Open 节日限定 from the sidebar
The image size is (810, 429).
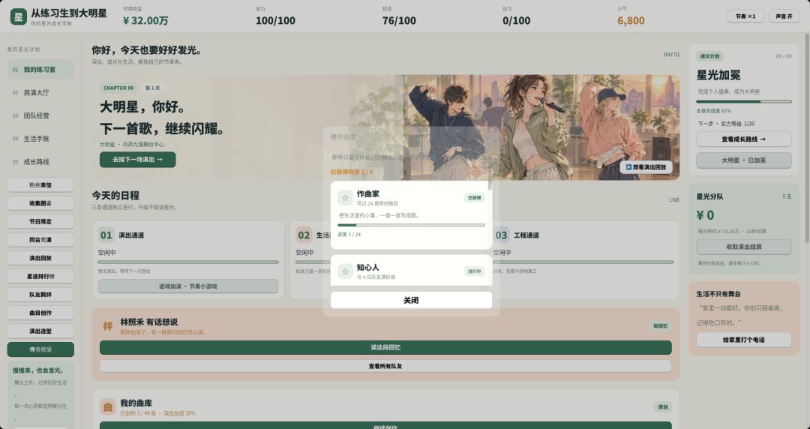click(40, 221)
